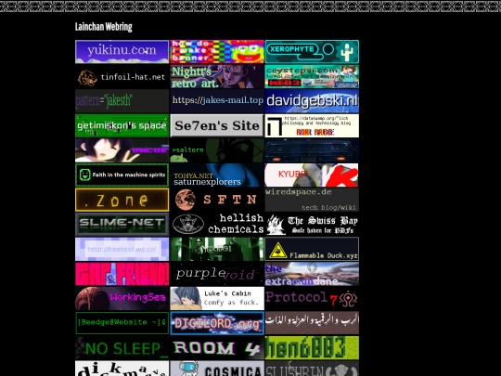The height and width of the screenshot is (376, 501).
Task: Click Luke's Cabin 'Comfy as fuck' banner
Action: [x=217, y=298]
